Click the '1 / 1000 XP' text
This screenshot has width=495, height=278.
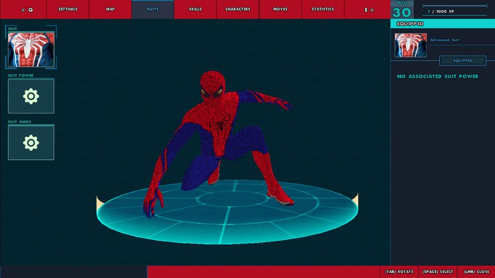[x=441, y=11]
